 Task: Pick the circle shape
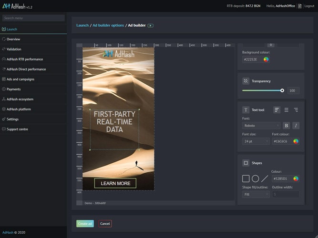(x=255, y=178)
